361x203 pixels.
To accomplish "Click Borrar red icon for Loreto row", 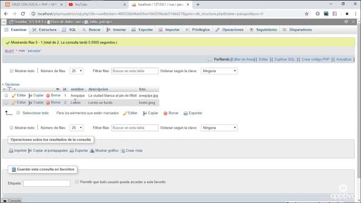I will click(x=48, y=103).
